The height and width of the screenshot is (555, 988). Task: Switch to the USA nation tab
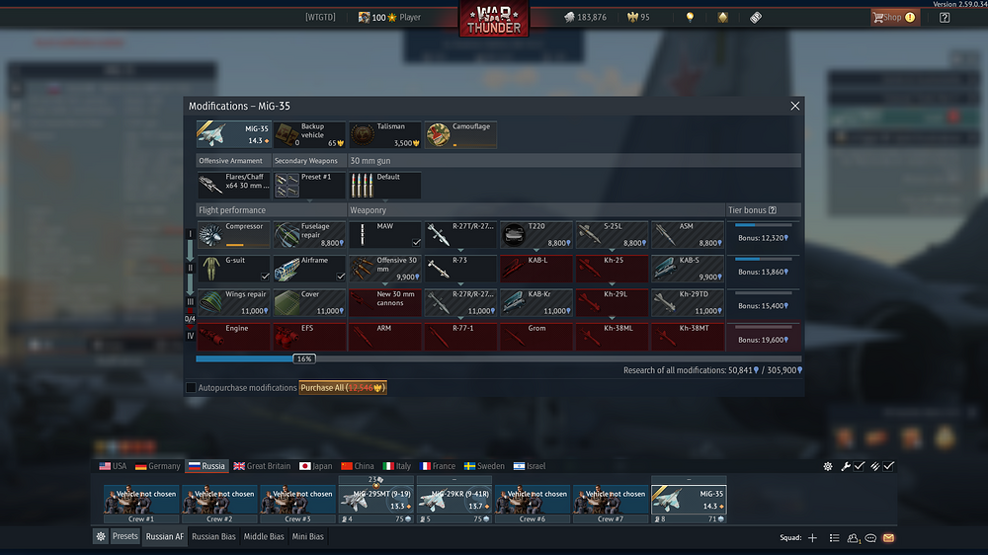(x=113, y=466)
